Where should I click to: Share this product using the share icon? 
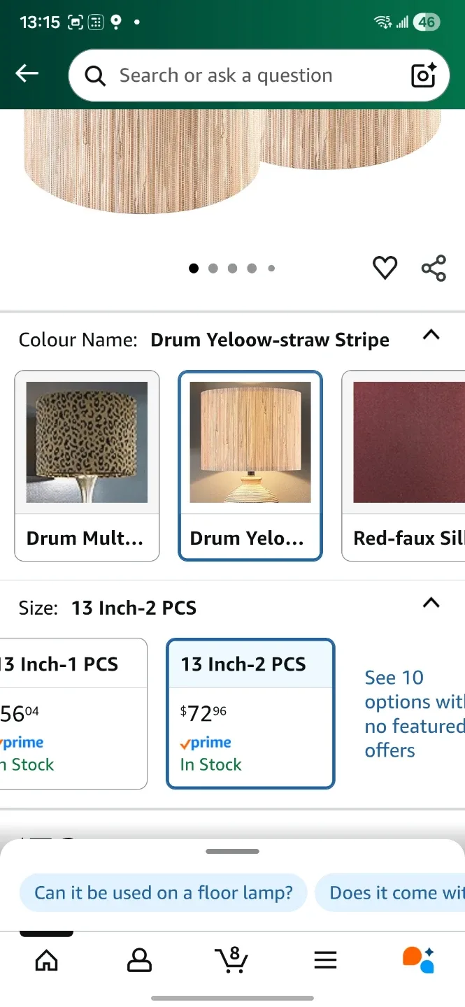[x=434, y=268]
